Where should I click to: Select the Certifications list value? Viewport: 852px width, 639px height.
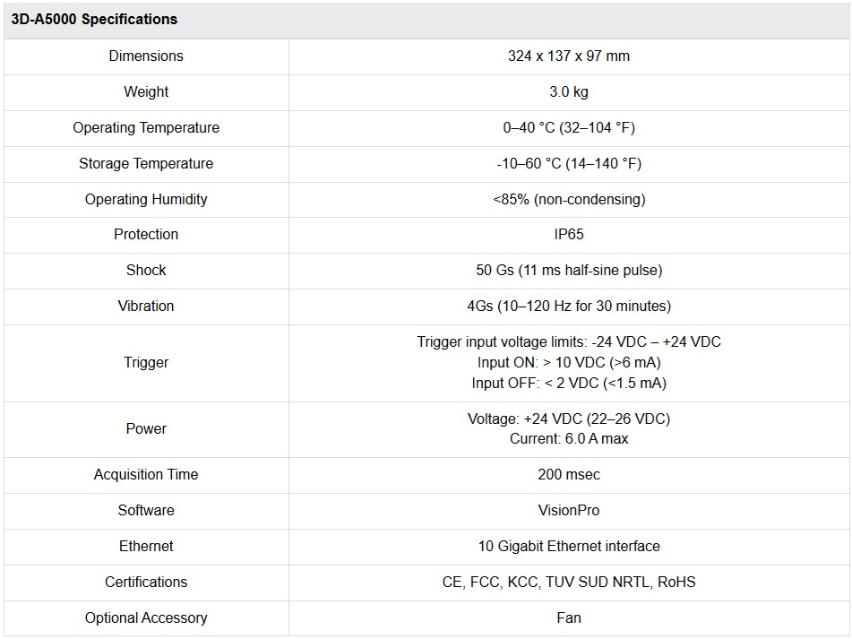click(x=568, y=583)
